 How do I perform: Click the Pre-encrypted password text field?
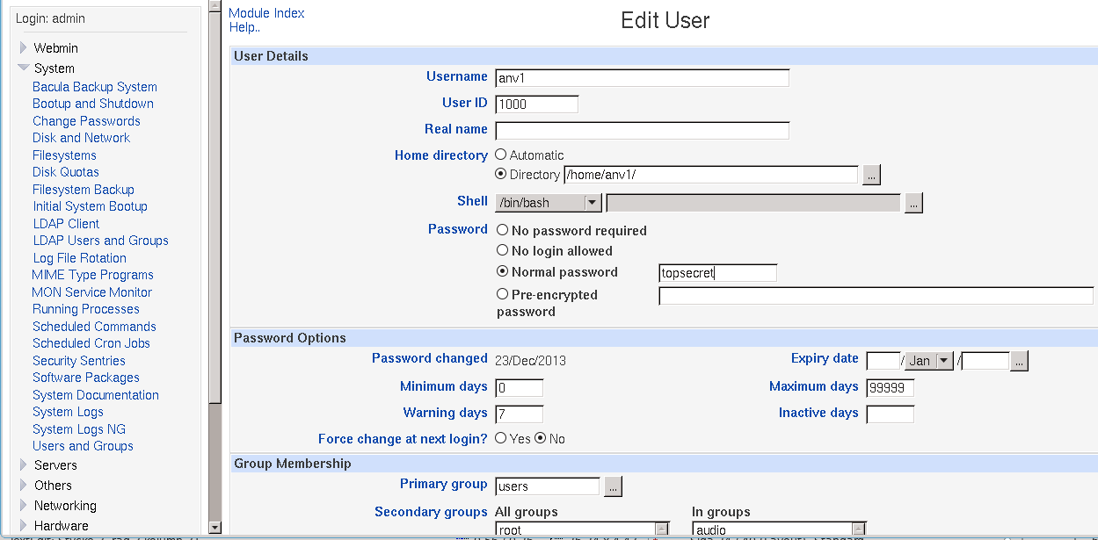point(876,296)
